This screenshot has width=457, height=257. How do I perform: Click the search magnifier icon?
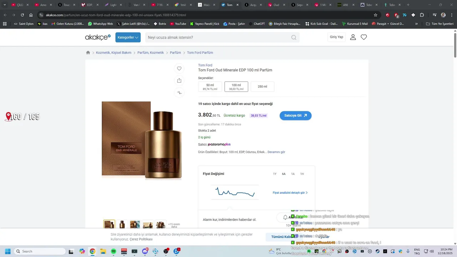click(x=293, y=37)
